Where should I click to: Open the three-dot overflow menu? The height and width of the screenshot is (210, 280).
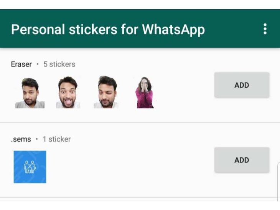265,29
